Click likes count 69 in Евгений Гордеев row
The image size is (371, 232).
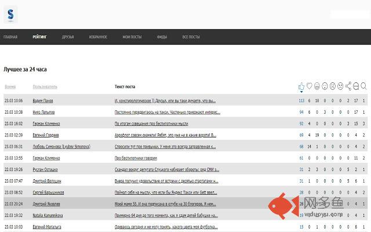click(301, 135)
